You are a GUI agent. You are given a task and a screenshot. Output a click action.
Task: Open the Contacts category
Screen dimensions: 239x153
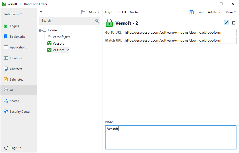18,69
